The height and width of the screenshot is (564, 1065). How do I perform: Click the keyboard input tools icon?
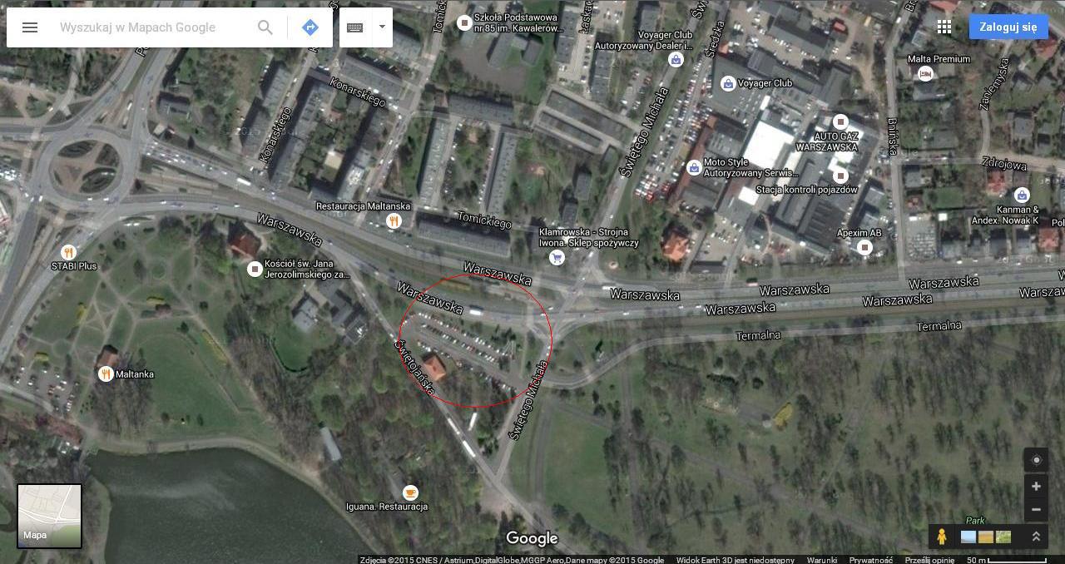(x=355, y=27)
